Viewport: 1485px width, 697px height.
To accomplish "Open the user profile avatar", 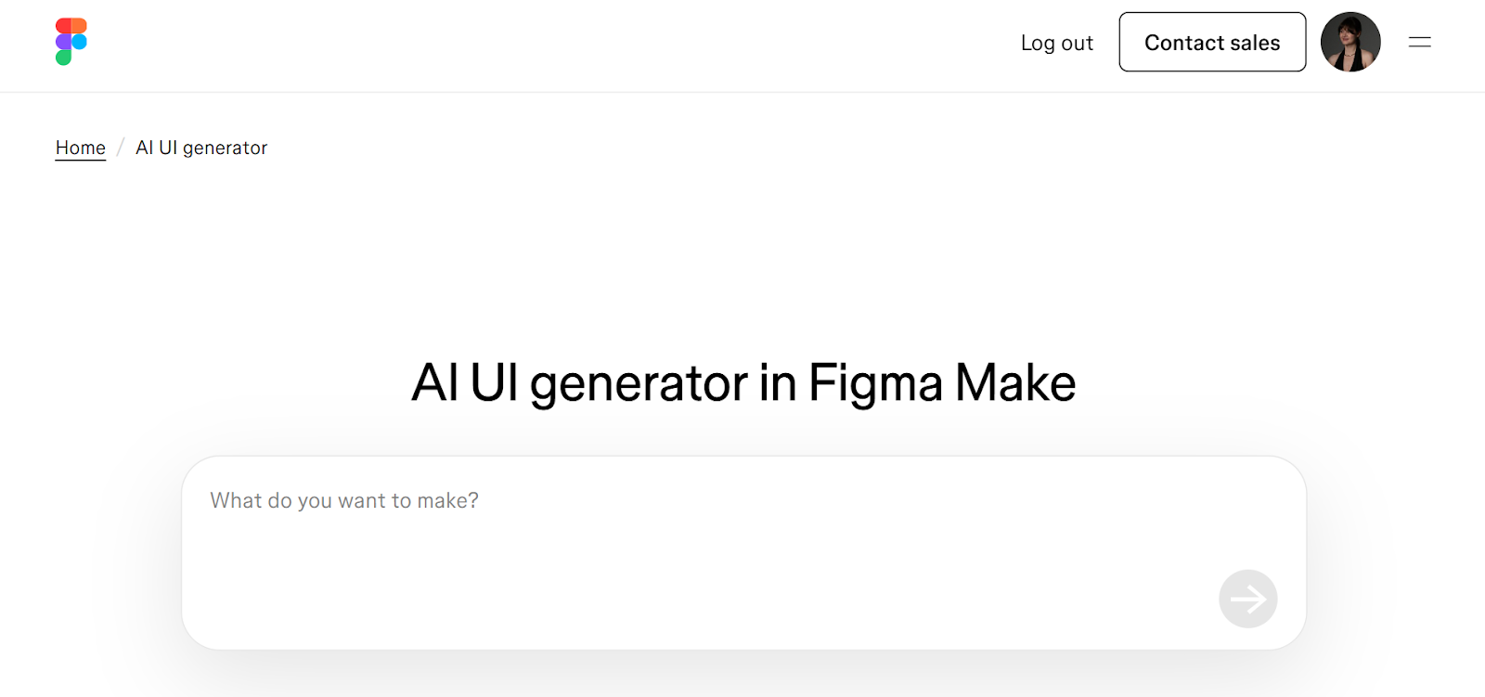I will pyautogui.click(x=1350, y=42).
